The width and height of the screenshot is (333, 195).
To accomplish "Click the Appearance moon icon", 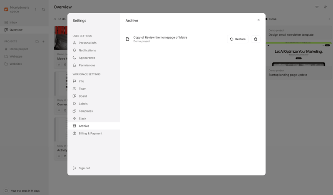I will click(x=75, y=58).
